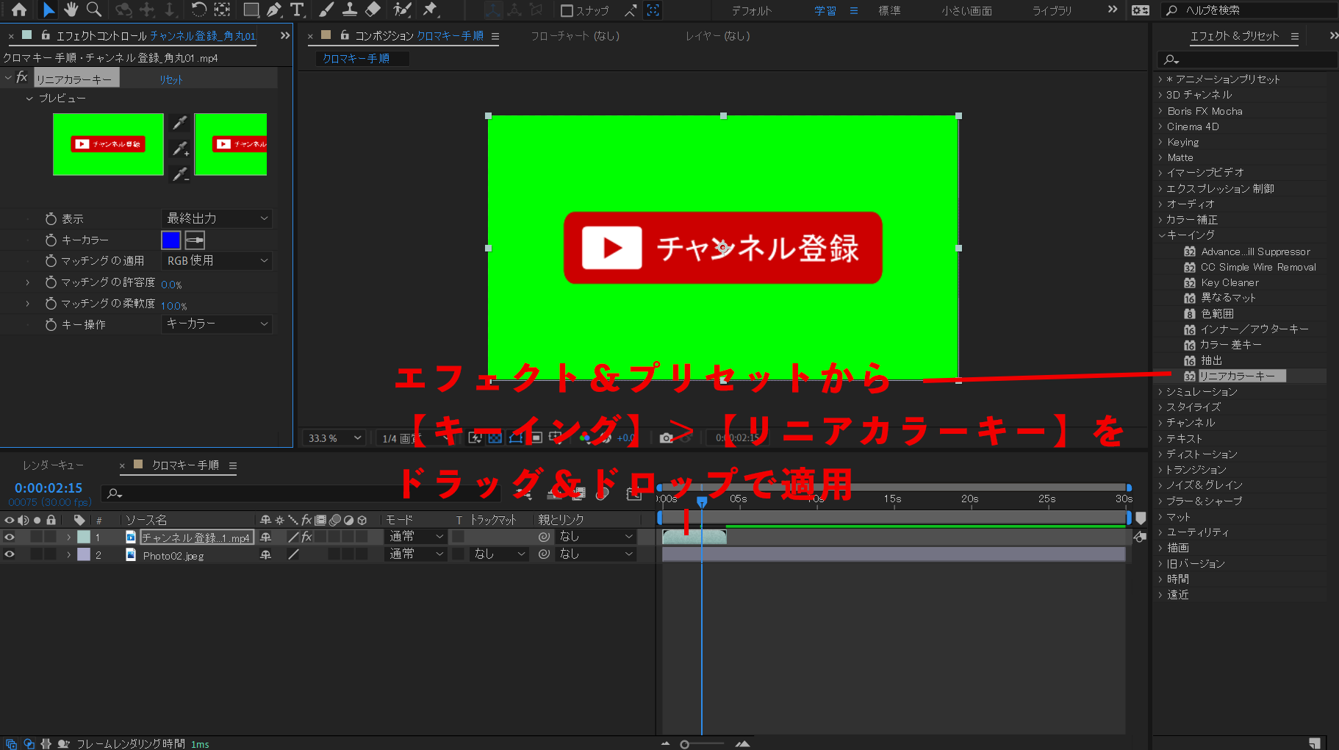The image size is (1339, 750).
Task: Toggle the リニアカラーキー fx enable icon
Action: pos(21,78)
